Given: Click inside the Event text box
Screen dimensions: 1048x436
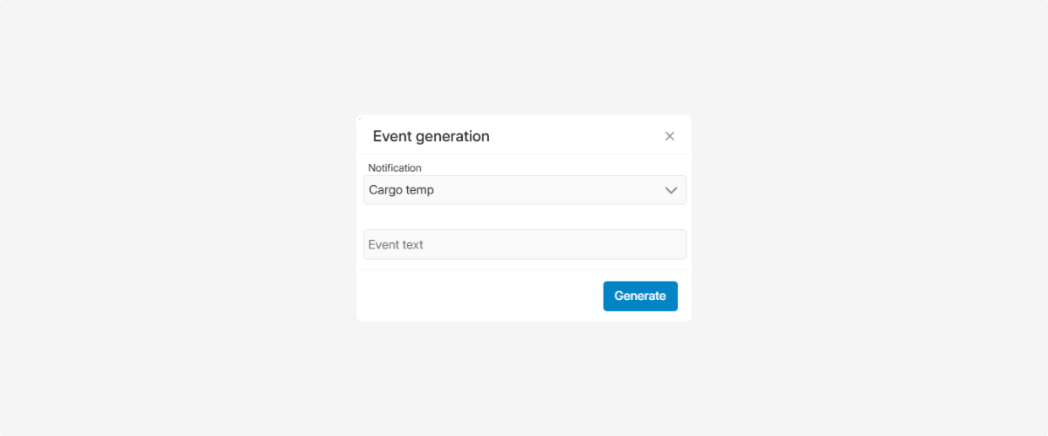Looking at the screenshot, I should 524,244.
